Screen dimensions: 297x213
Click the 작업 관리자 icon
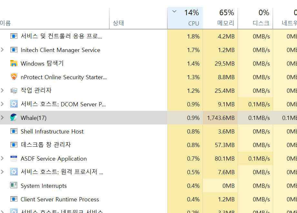click(x=14, y=91)
